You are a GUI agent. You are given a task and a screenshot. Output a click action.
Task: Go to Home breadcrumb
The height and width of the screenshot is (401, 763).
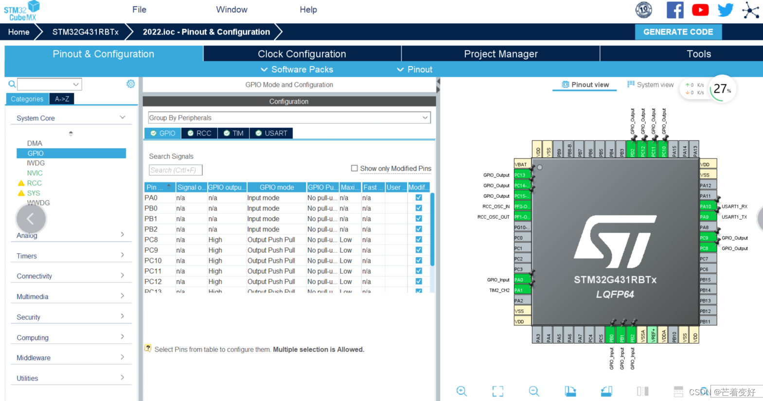tap(18, 32)
